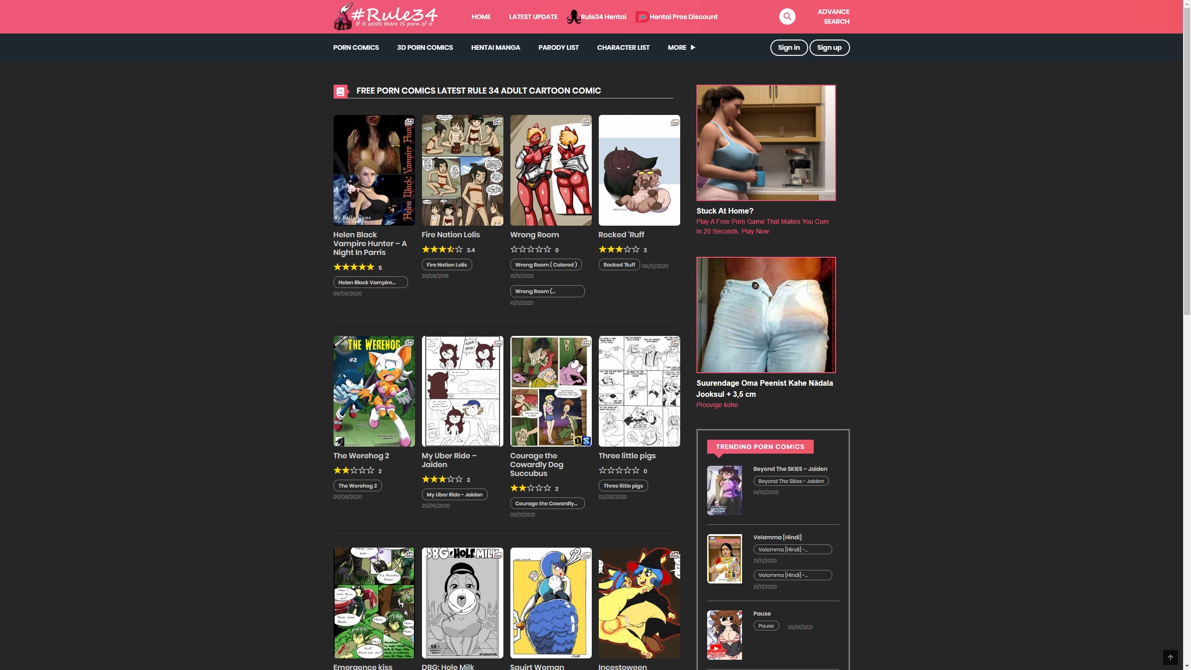
Task: Open the ADVANCE SEARCH link
Action: click(x=833, y=17)
